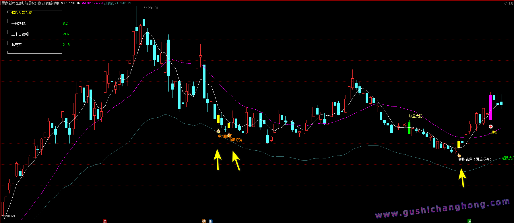Click the large magenta candle above 加仓
Viewport: 514px width, 223px height.
pyautogui.click(x=490, y=107)
